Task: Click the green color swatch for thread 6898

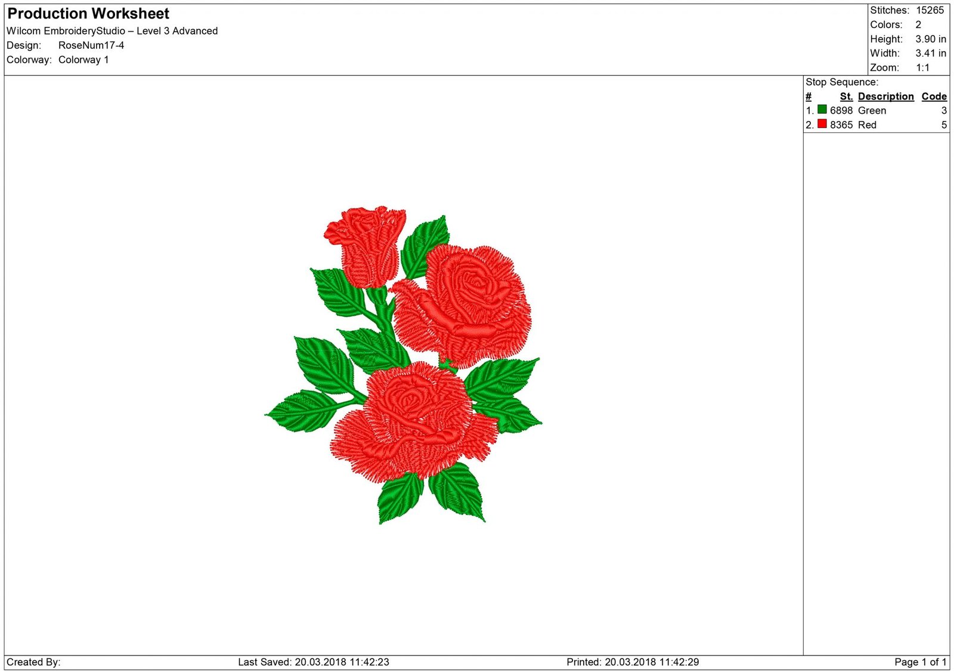Action: (822, 110)
